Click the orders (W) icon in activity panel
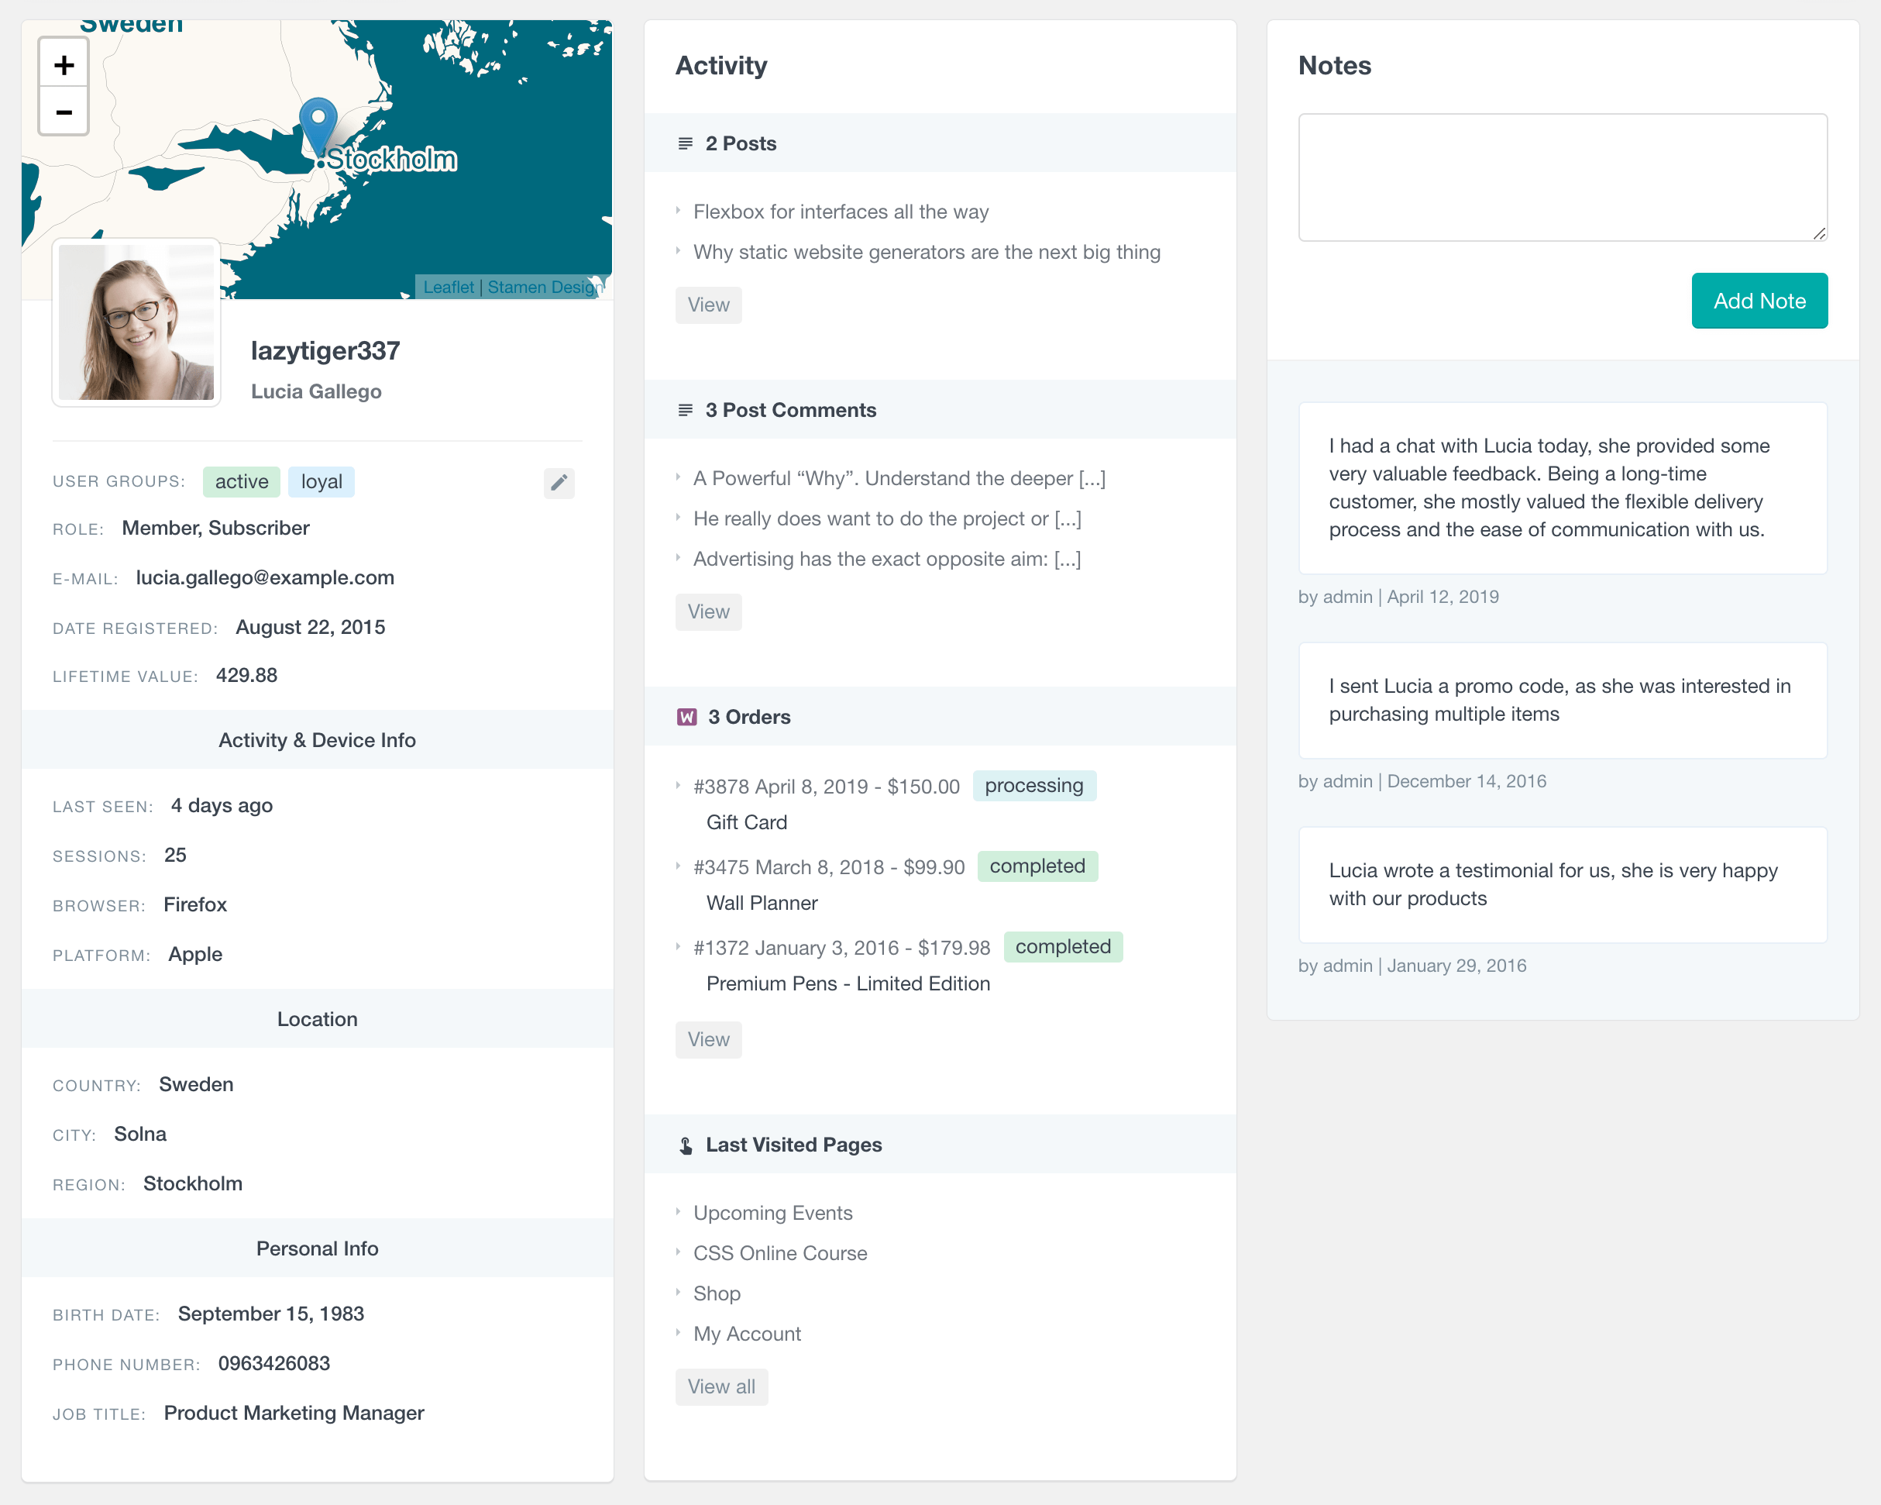 click(686, 717)
